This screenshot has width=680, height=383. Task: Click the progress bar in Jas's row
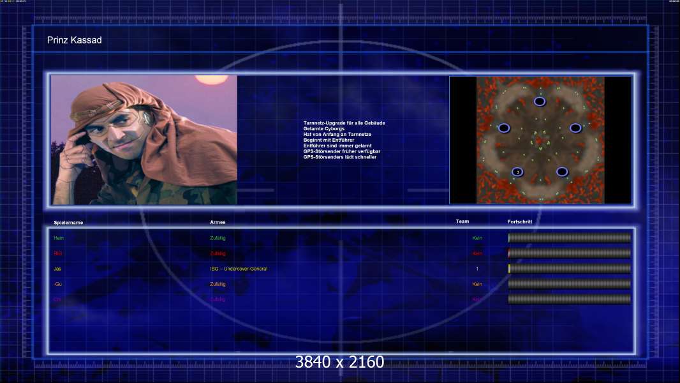pyautogui.click(x=570, y=269)
